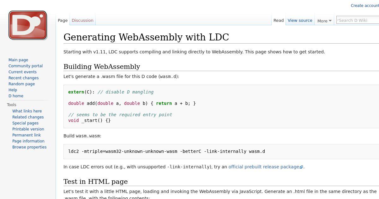Open the View source tab
Screen dimensions: 379x199
[300, 20]
